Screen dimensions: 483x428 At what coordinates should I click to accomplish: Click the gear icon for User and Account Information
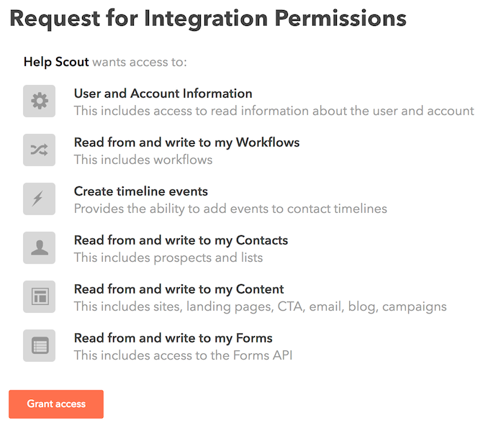[x=39, y=101]
